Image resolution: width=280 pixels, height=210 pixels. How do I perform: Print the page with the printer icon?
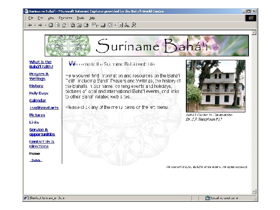pyautogui.click(x=103, y=25)
